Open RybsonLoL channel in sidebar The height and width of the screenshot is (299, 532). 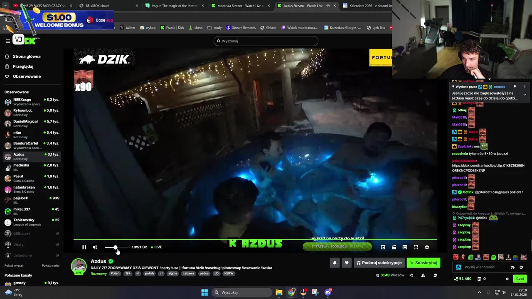[32, 113]
